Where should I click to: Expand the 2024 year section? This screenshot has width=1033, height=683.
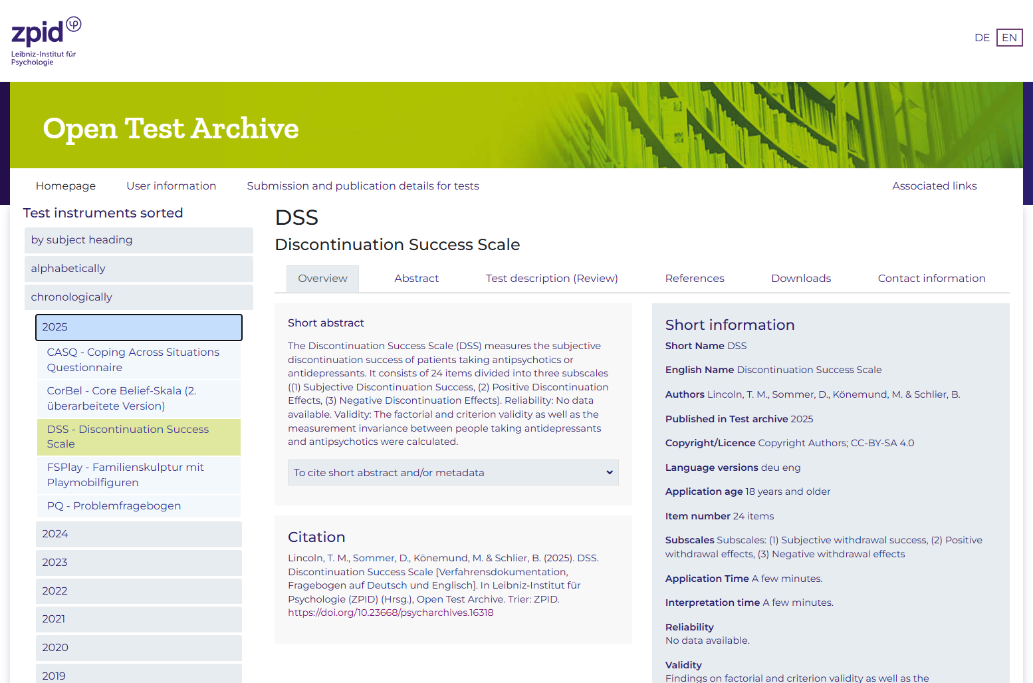(138, 534)
